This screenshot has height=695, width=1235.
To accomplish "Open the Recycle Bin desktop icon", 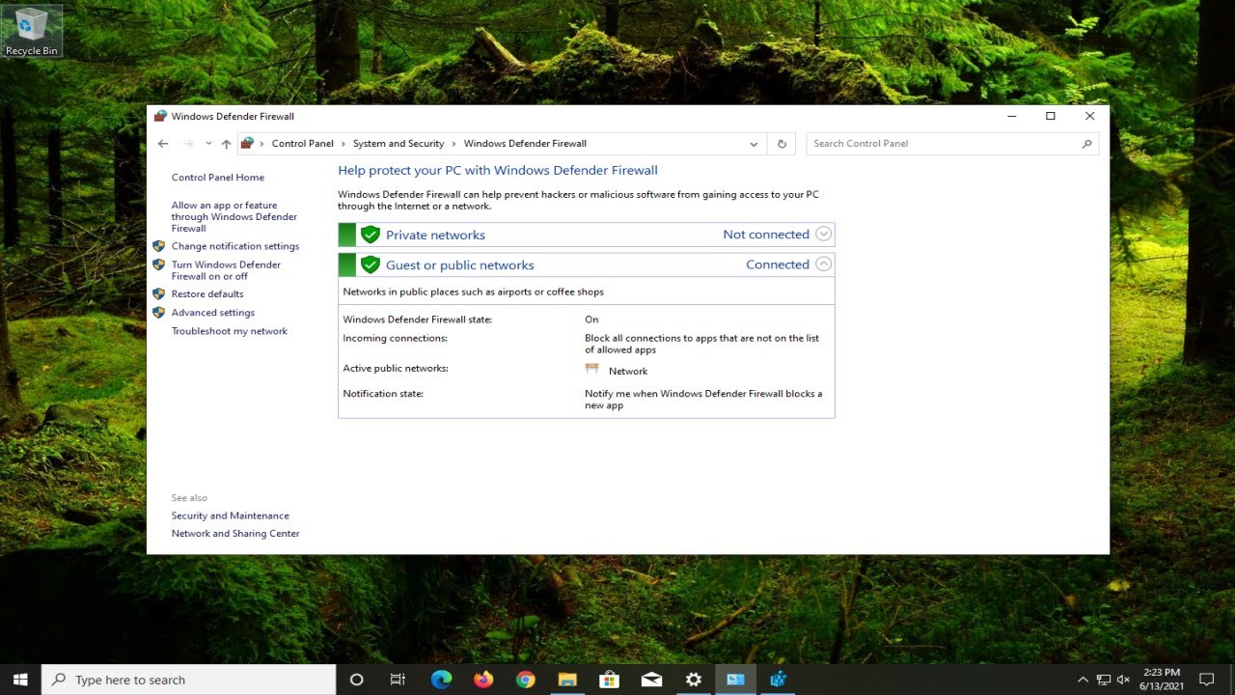I will [32, 31].
